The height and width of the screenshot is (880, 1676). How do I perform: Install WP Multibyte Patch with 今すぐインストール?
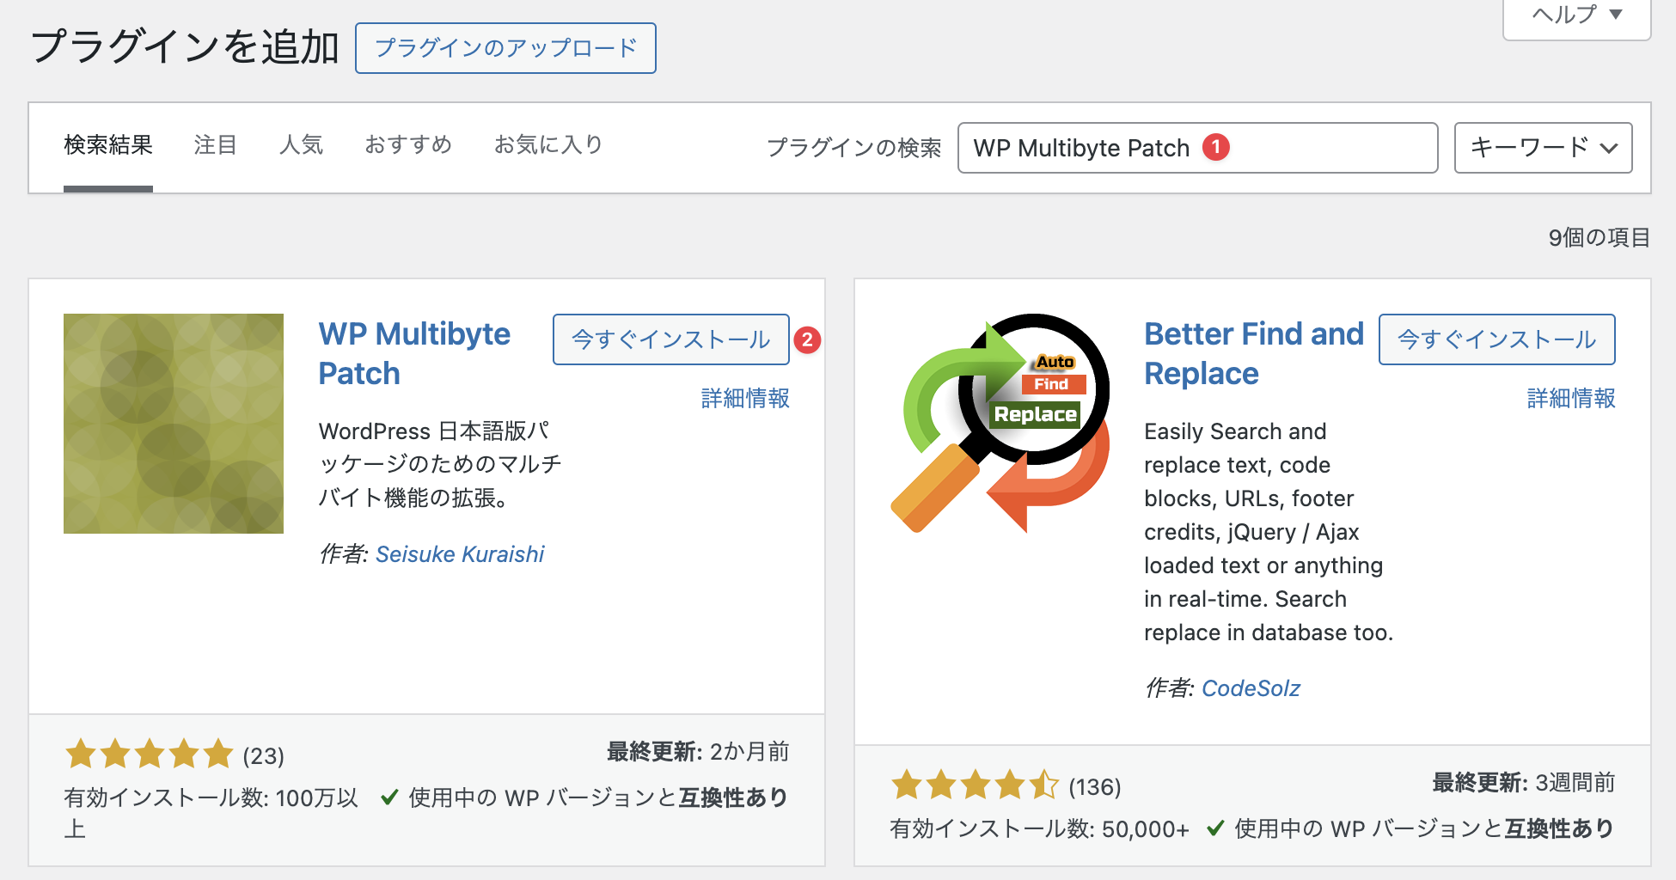[x=670, y=339]
